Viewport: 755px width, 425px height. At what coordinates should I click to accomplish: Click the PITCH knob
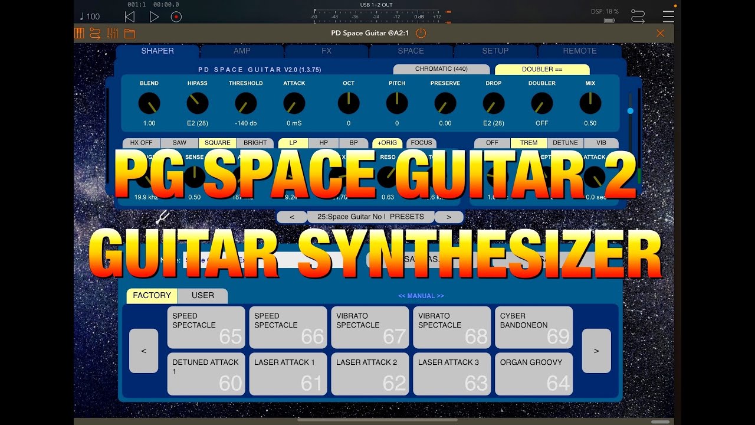[x=397, y=103]
